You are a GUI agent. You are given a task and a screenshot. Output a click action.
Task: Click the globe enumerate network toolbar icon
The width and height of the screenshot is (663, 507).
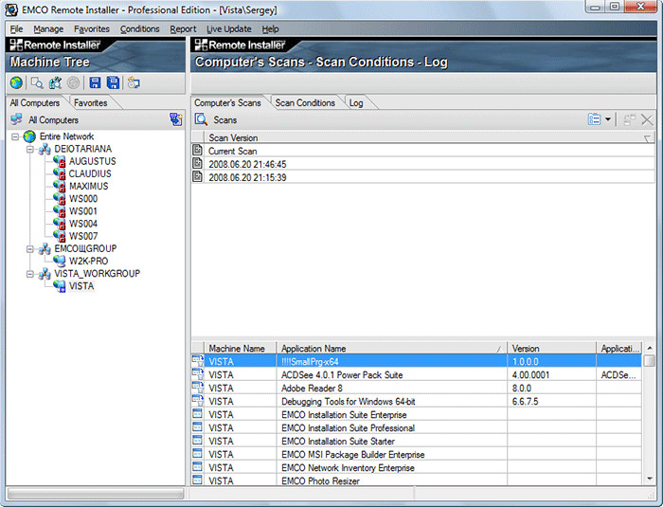(x=16, y=82)
